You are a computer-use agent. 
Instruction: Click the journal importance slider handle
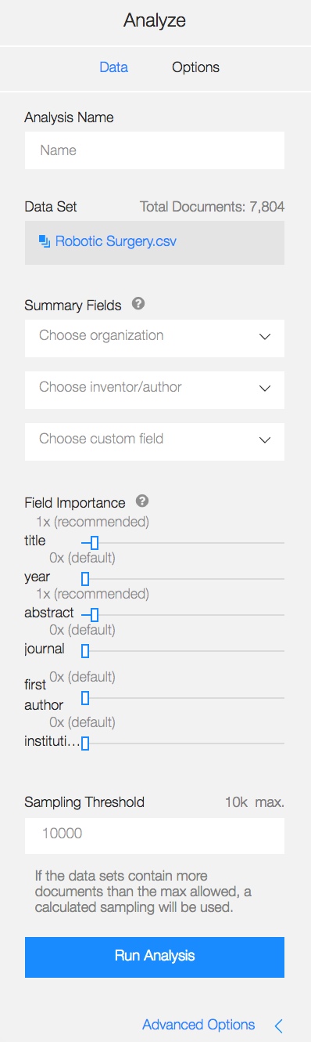86,651
